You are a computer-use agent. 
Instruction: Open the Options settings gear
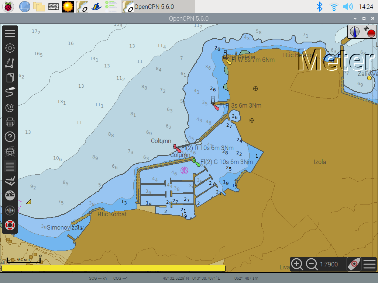click(10, 48)
